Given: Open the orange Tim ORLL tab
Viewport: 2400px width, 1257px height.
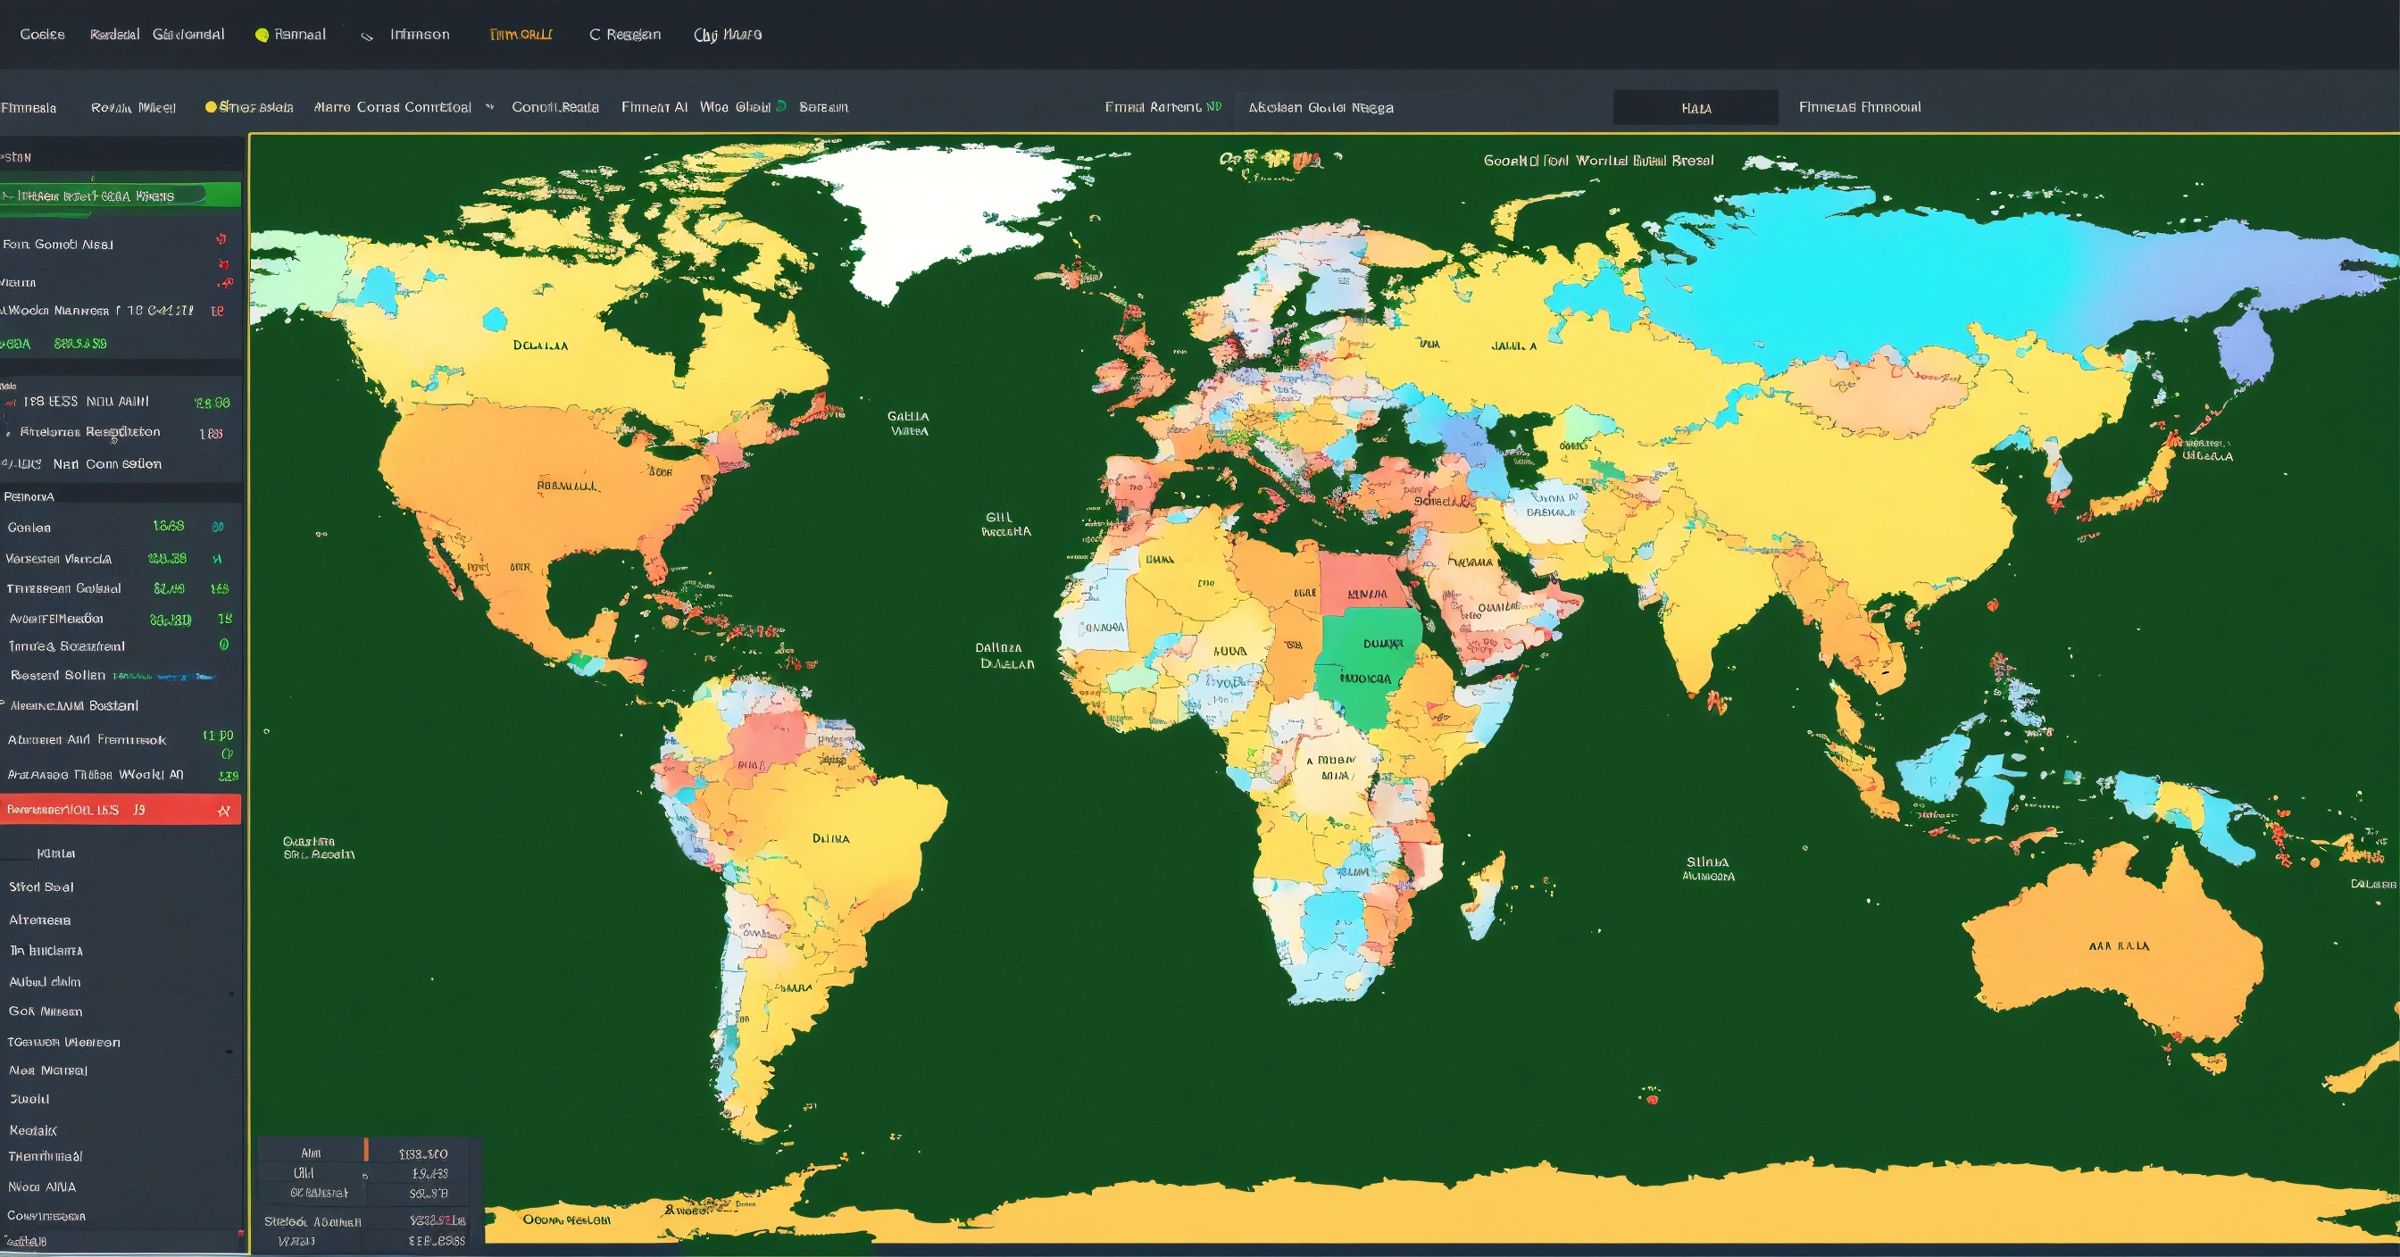Looking at the screenshot, I should pyautogui.click(x=521, y=35).
